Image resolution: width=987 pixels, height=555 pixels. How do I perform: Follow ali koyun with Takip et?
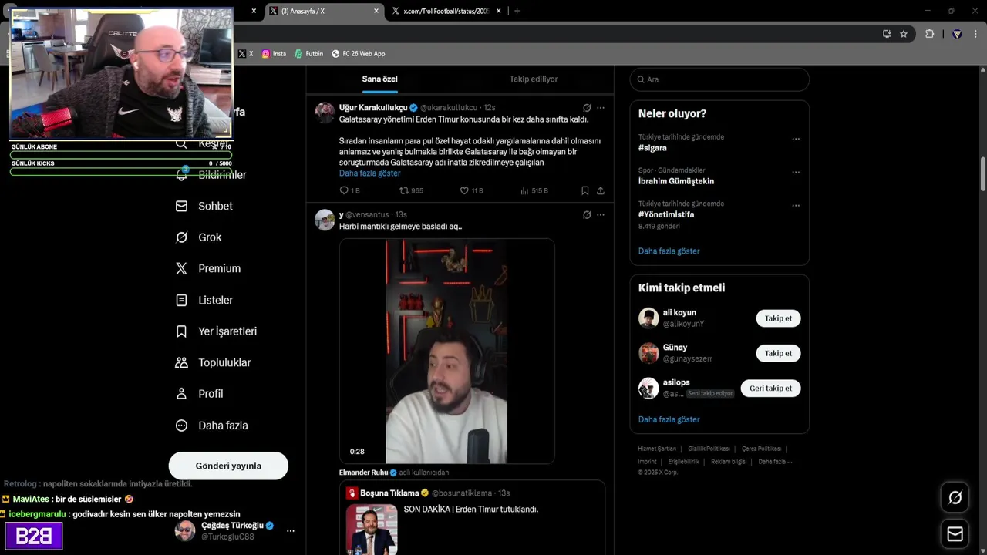(x=778, y=318)
